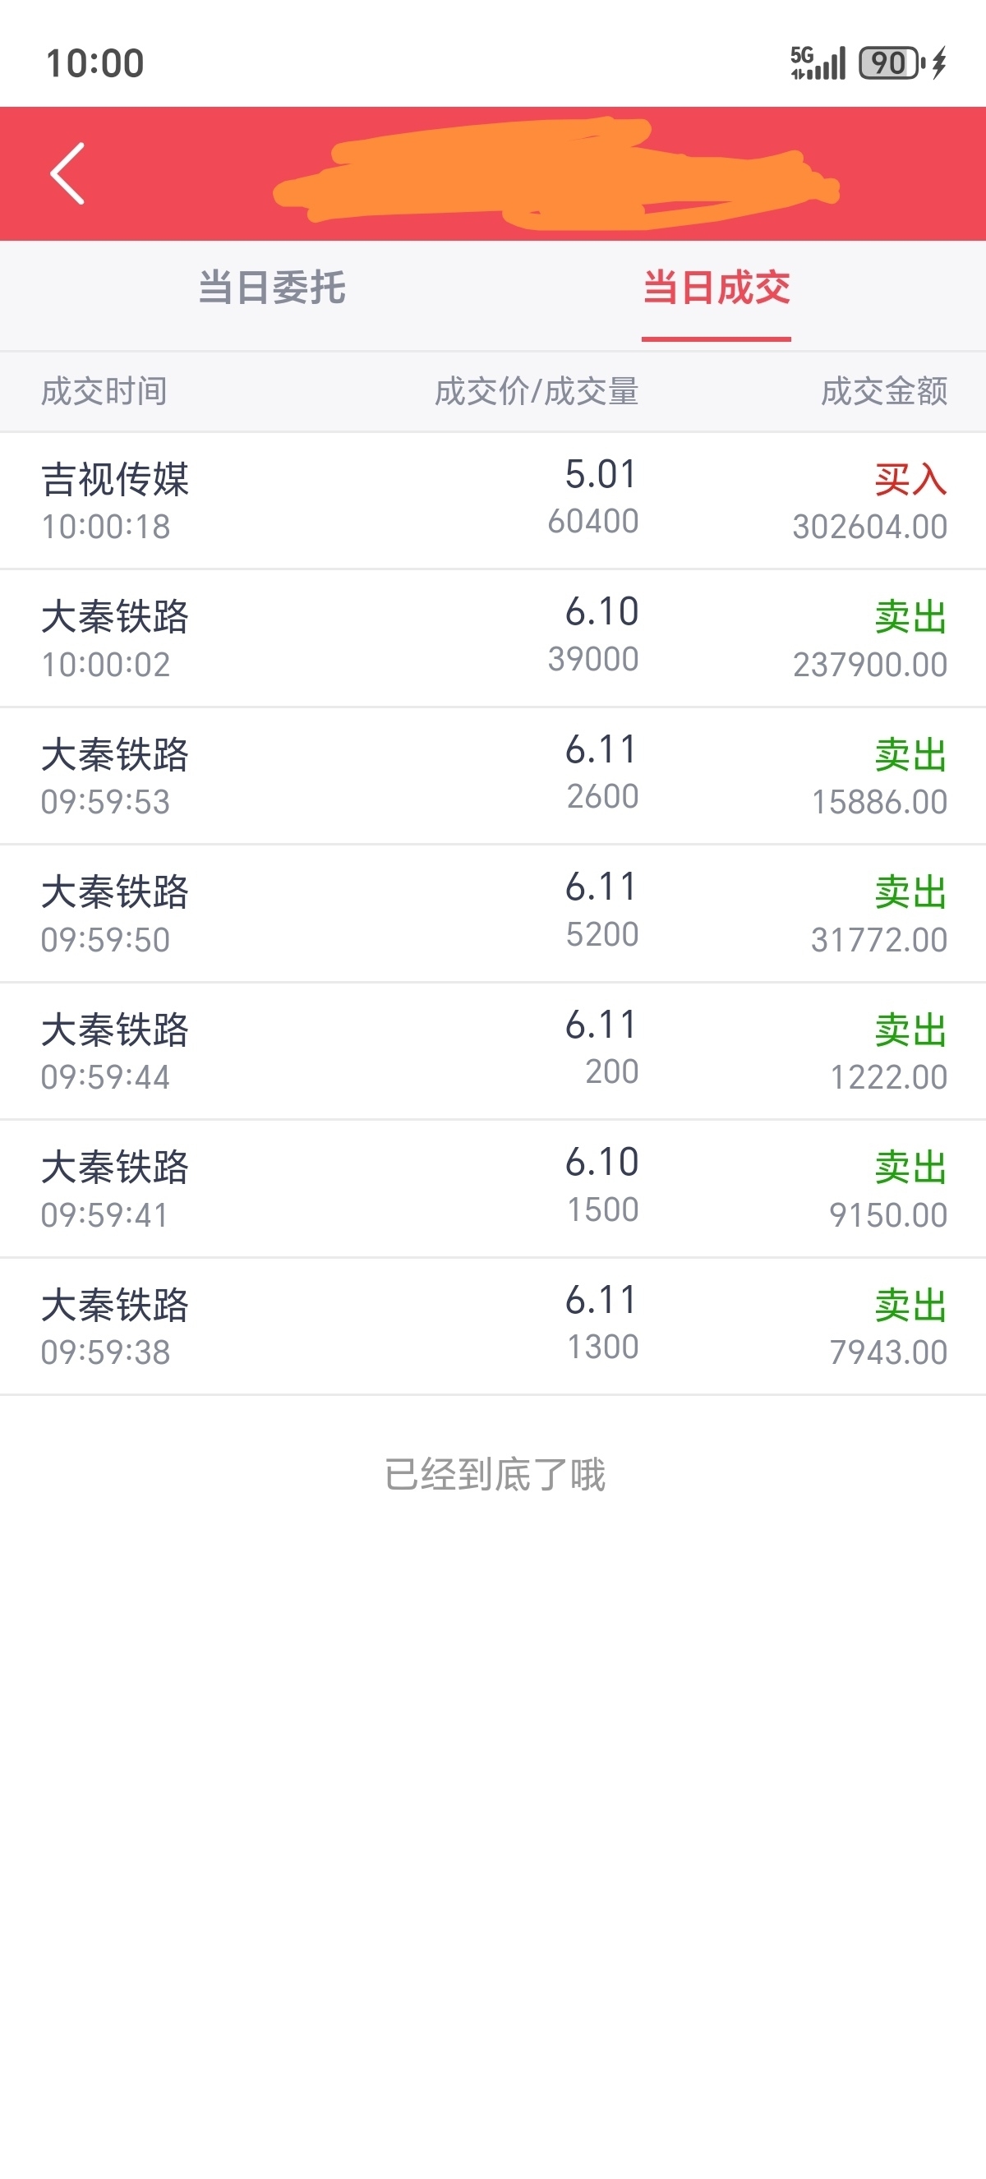Open 大秦铁路 trade at 09:59:44

493,1052
